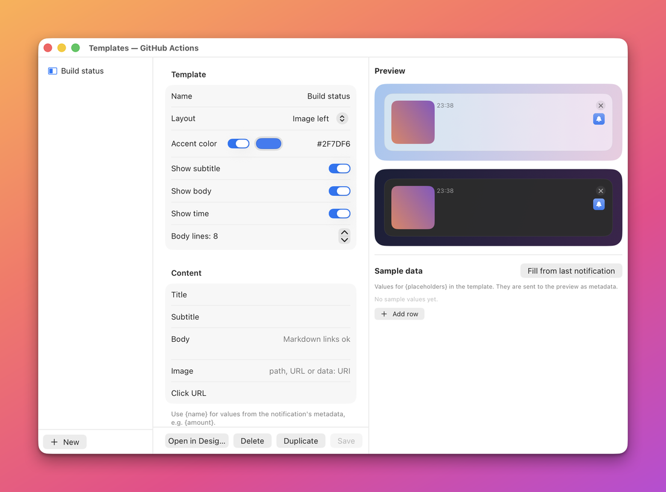This screenshot has height=492, width=666.
Task: Click Fill from last notification
Action: [x=572, y=270]
